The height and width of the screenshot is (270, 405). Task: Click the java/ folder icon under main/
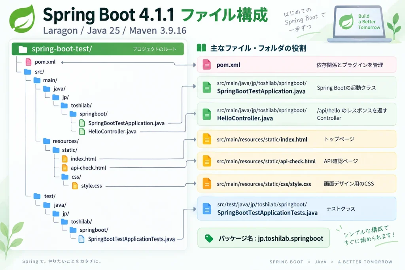pos(47,89)
